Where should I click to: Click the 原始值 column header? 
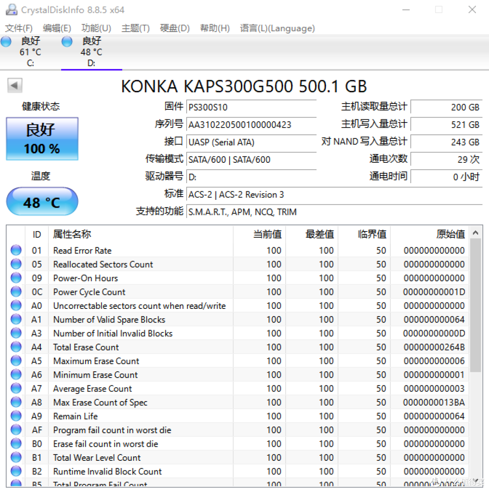click(x=430, y=234)
